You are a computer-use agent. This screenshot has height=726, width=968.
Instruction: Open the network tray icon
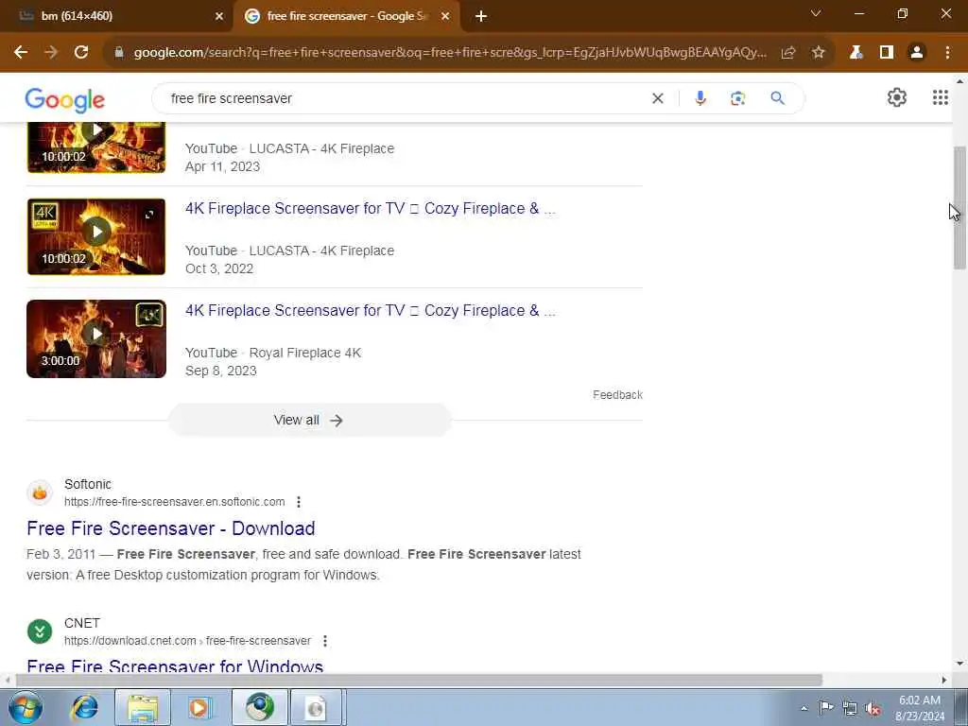point(850,708)
